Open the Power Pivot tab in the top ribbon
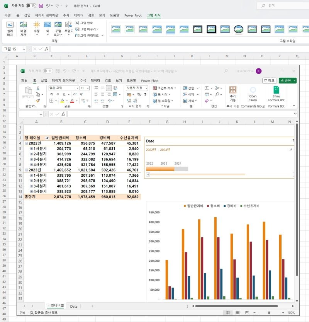The image size is (309, 322). [133, 15]
